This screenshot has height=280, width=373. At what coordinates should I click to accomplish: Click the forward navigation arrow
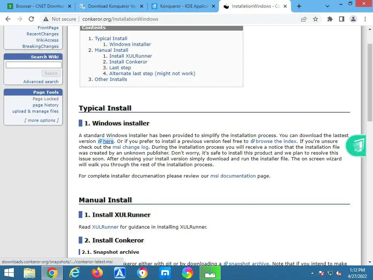pos(20,19)
